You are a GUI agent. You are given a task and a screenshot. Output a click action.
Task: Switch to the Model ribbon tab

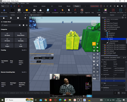[x=69, y=6]
